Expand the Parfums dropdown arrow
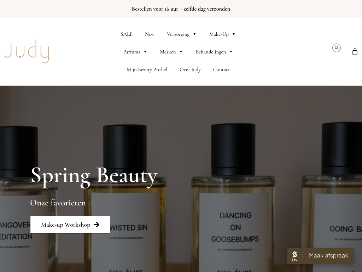Viewport: 362px width, 272px height. [x=145, y=52]
